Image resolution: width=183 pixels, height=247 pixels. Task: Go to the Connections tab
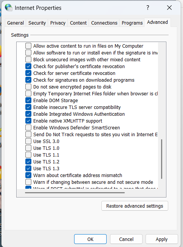point(104,23)
